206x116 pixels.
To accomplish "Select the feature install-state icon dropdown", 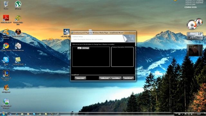I will (x=80, y=48).
